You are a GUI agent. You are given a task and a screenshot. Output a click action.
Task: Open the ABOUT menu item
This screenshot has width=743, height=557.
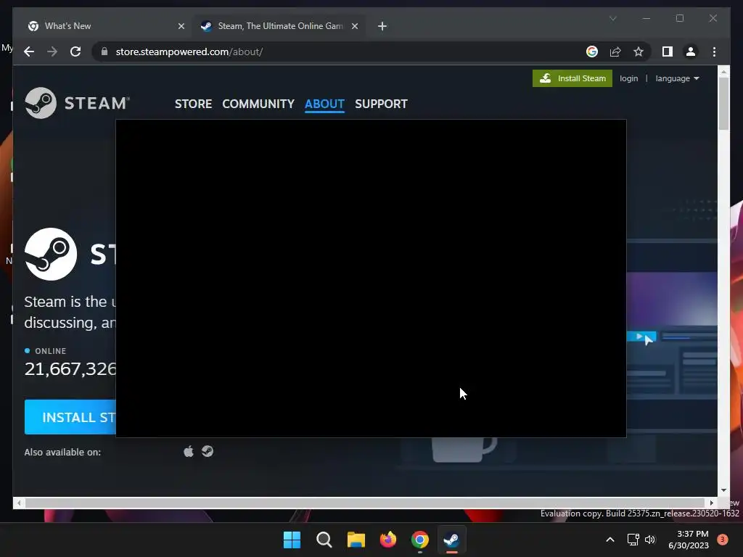pyautogui.click(x=324, y=104)
